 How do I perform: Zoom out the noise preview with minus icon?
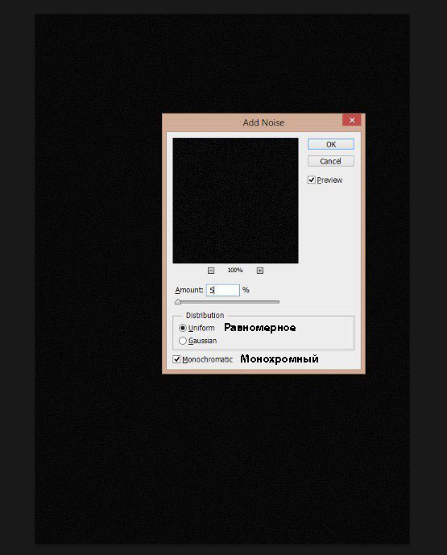(211, 271)
